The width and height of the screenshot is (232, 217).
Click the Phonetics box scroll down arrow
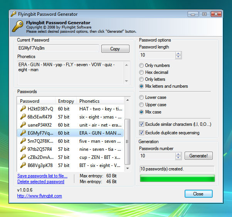click(x=126, y=81)
